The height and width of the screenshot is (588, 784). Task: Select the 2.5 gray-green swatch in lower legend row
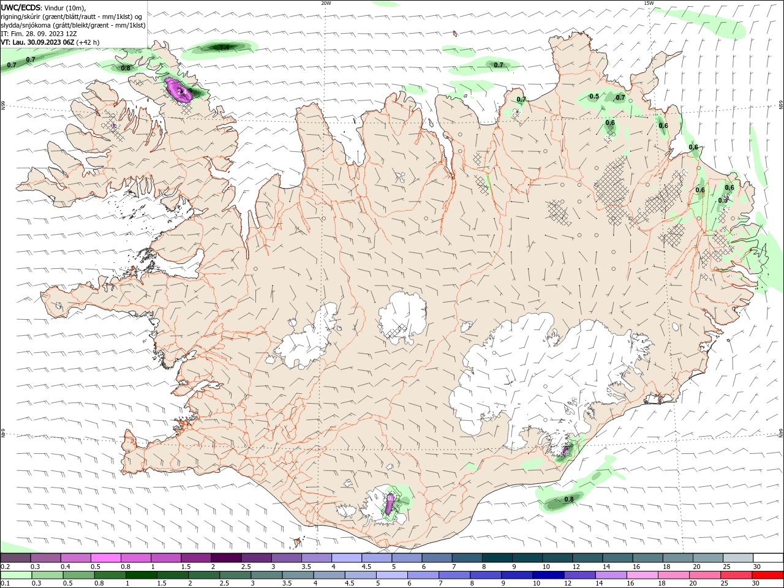pos(235,575)
